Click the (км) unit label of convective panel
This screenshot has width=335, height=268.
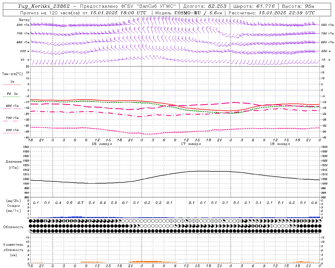click(13, 255)
